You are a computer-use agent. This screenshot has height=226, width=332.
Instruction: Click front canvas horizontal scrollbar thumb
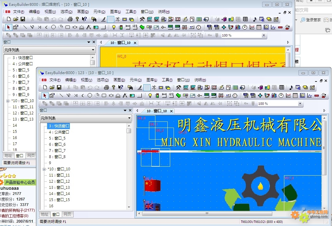click(207, 213)
